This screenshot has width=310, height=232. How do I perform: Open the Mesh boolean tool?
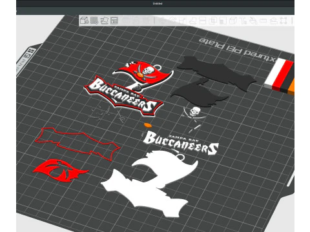212,21
